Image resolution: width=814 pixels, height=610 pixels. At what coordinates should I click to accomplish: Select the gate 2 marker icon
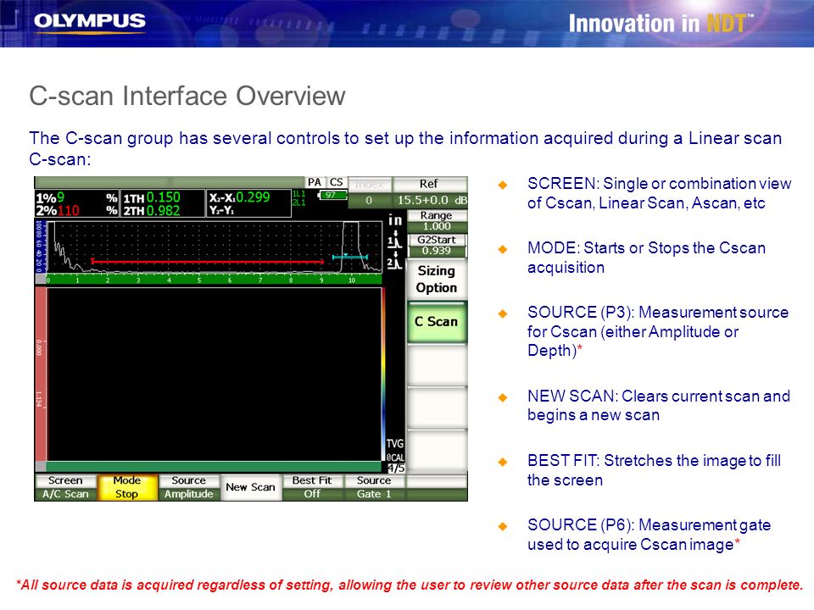395,261
